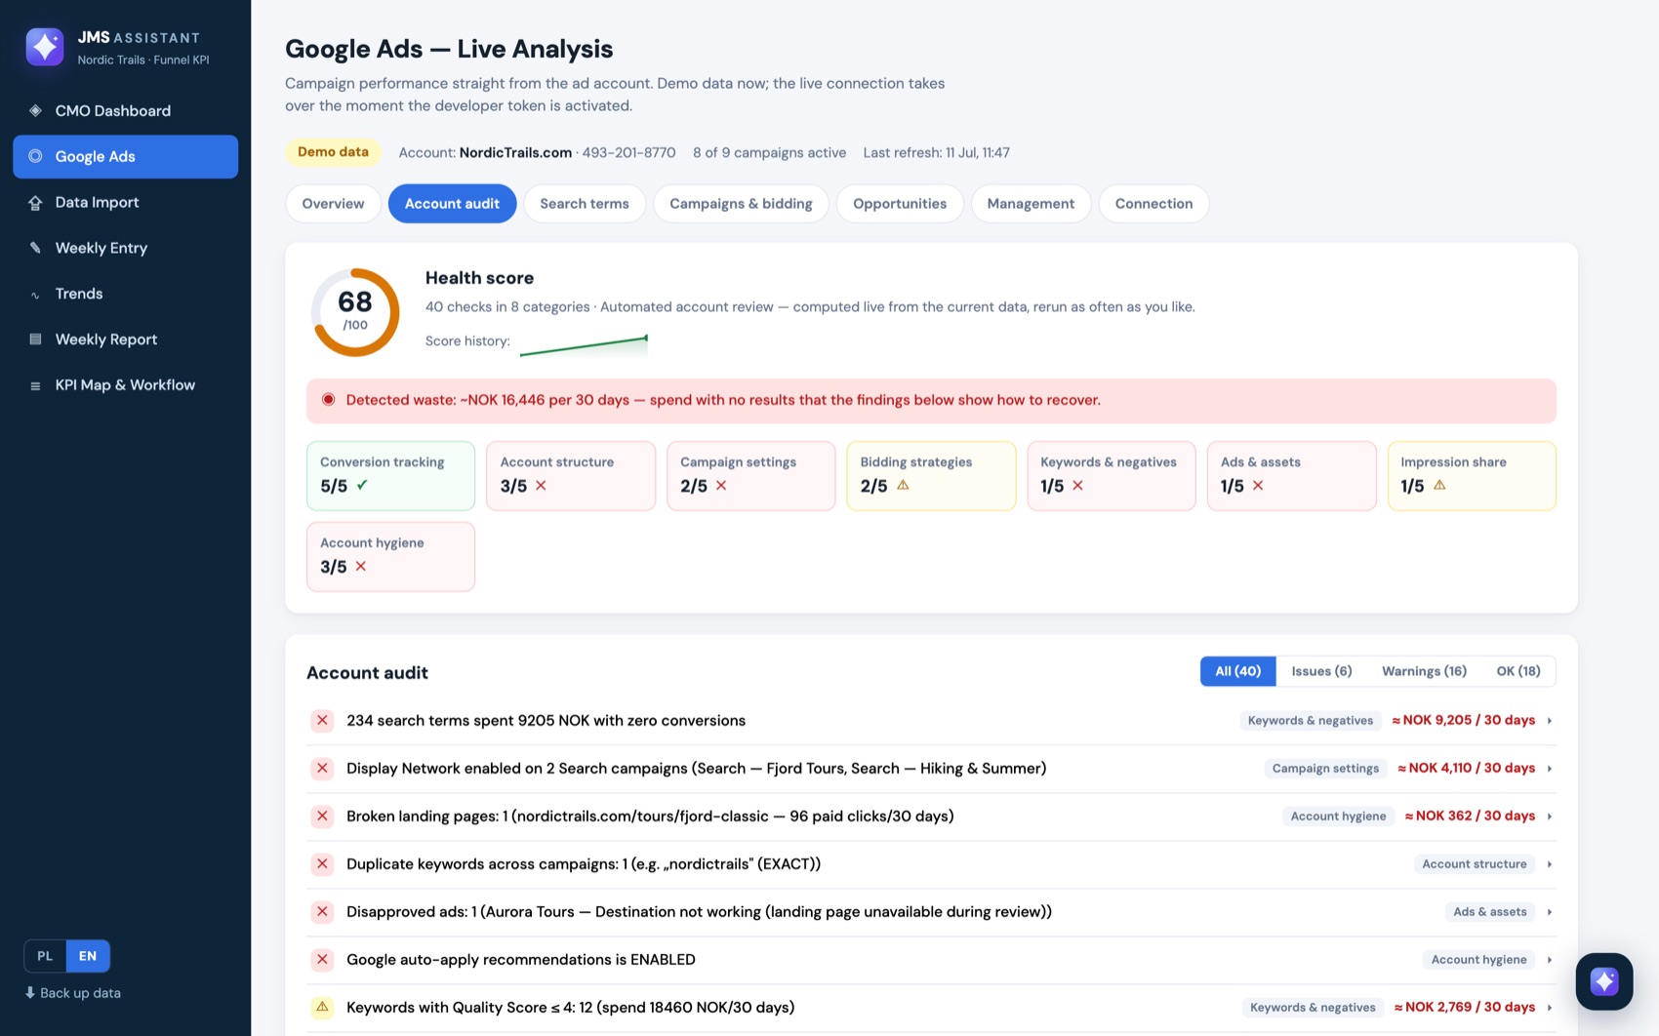1659x1036 pixels.
Task: Click the Score history sparkline
Action: [584, 344]
